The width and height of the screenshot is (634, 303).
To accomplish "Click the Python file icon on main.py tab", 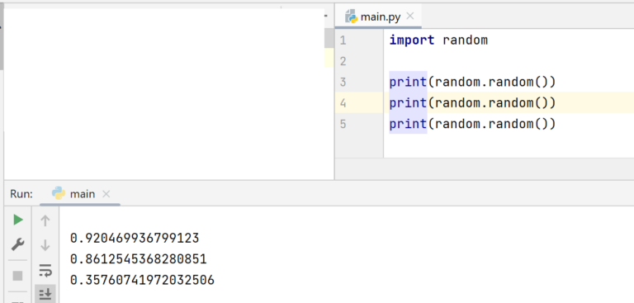I will 351,17.
